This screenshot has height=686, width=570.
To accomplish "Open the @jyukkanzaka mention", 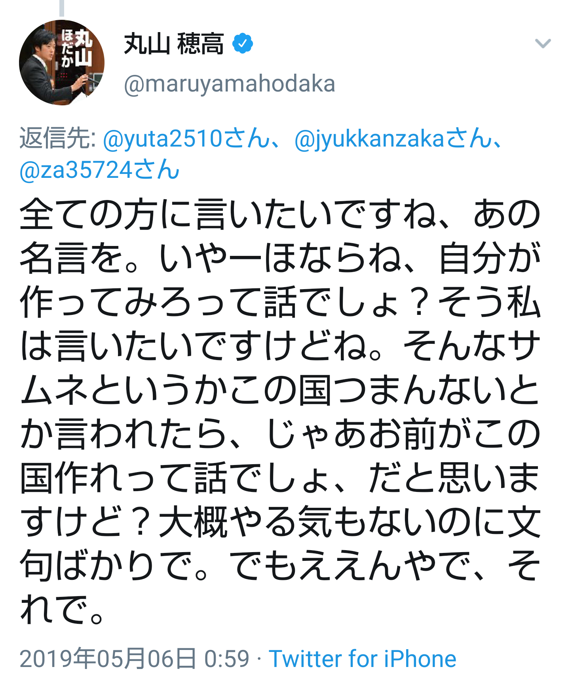I will (393, 139).
